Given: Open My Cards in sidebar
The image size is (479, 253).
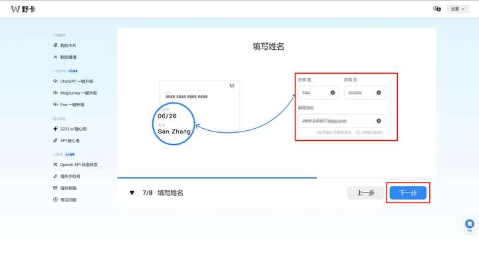Looking at the screenshot, I should coord(65,45).
